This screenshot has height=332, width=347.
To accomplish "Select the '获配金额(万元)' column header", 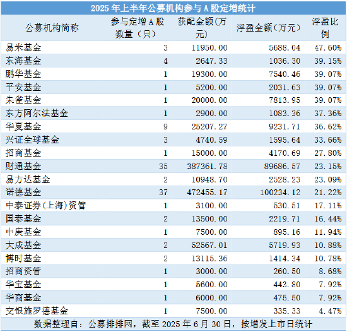I will pos(202,28).
